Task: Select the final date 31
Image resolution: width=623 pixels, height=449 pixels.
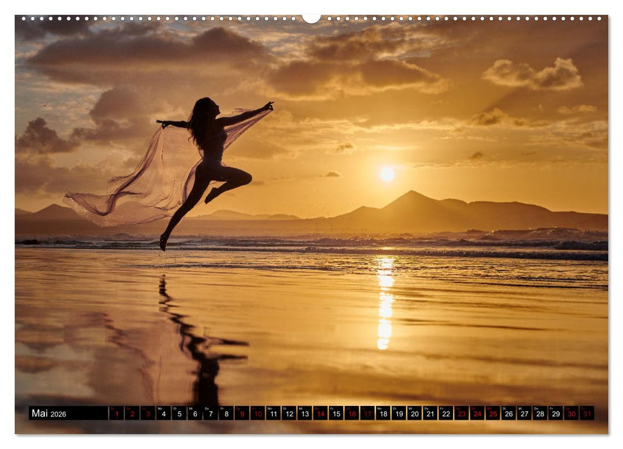Action: (x=586, y=414)
